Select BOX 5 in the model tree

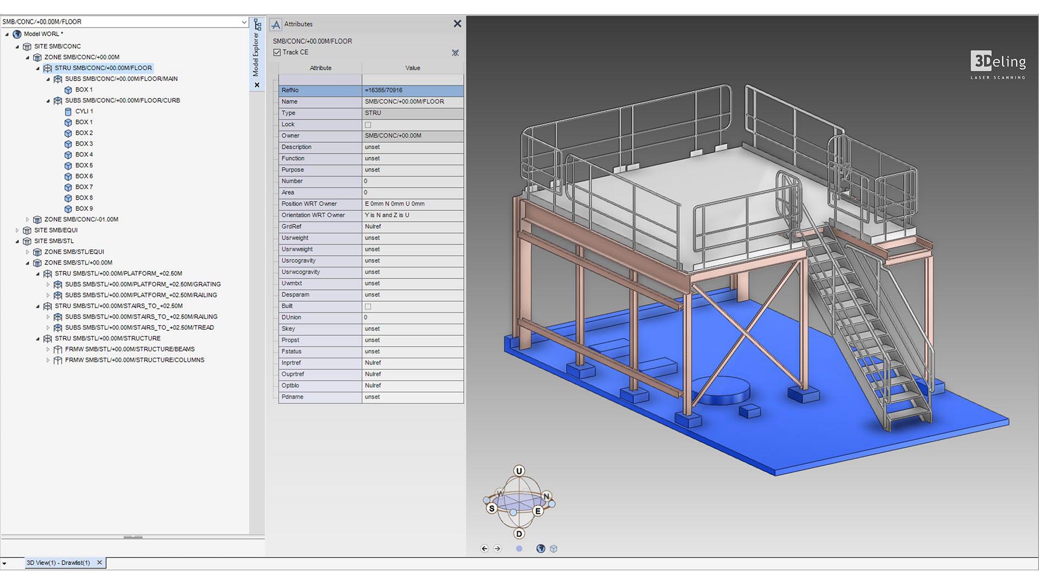point(84,165)
